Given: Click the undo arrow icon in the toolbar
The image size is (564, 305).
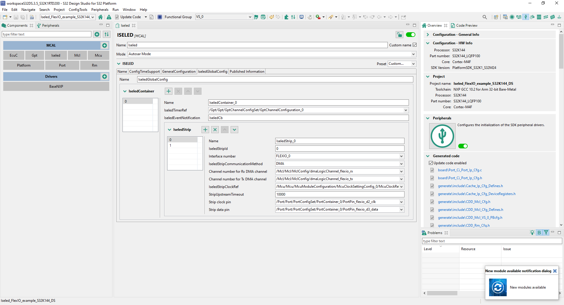Looking at the screenshot, I should click(x=272, y=17).
